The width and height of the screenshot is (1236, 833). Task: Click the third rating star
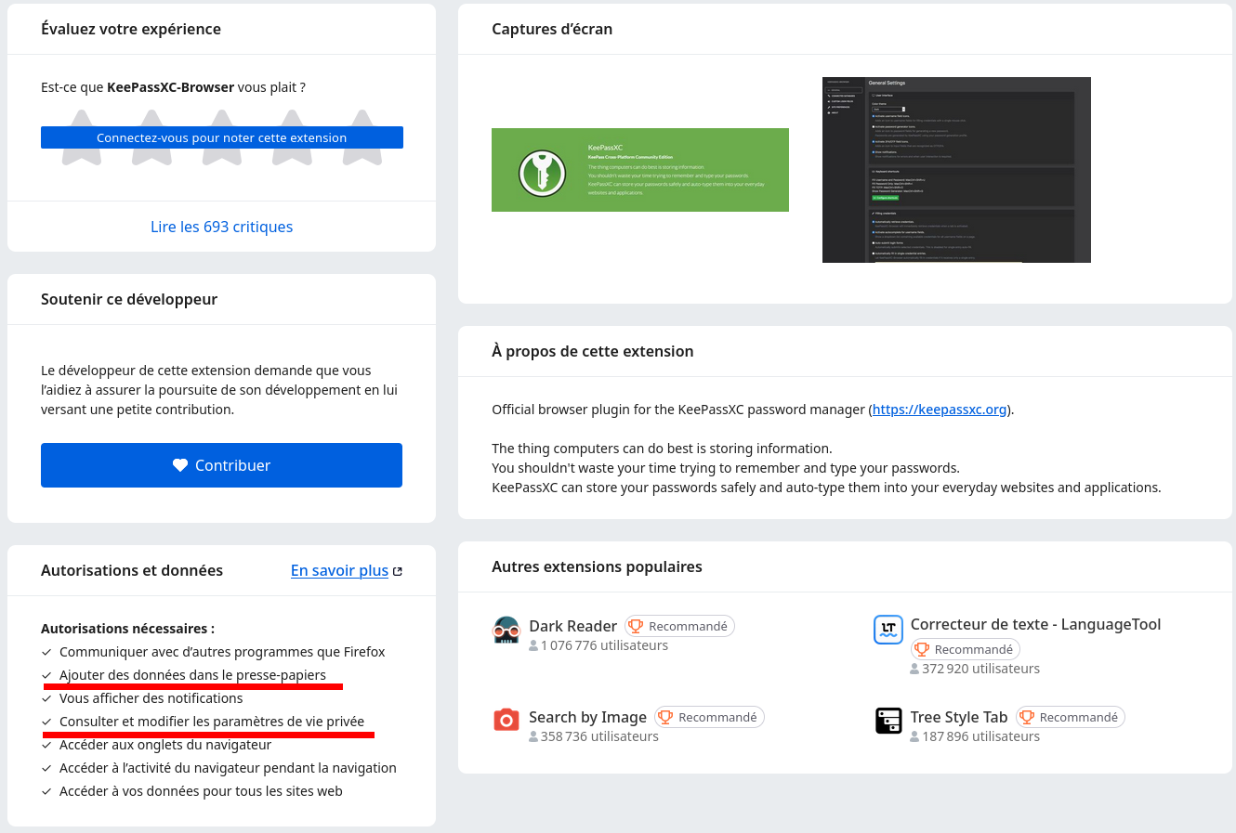click(222, 138)
